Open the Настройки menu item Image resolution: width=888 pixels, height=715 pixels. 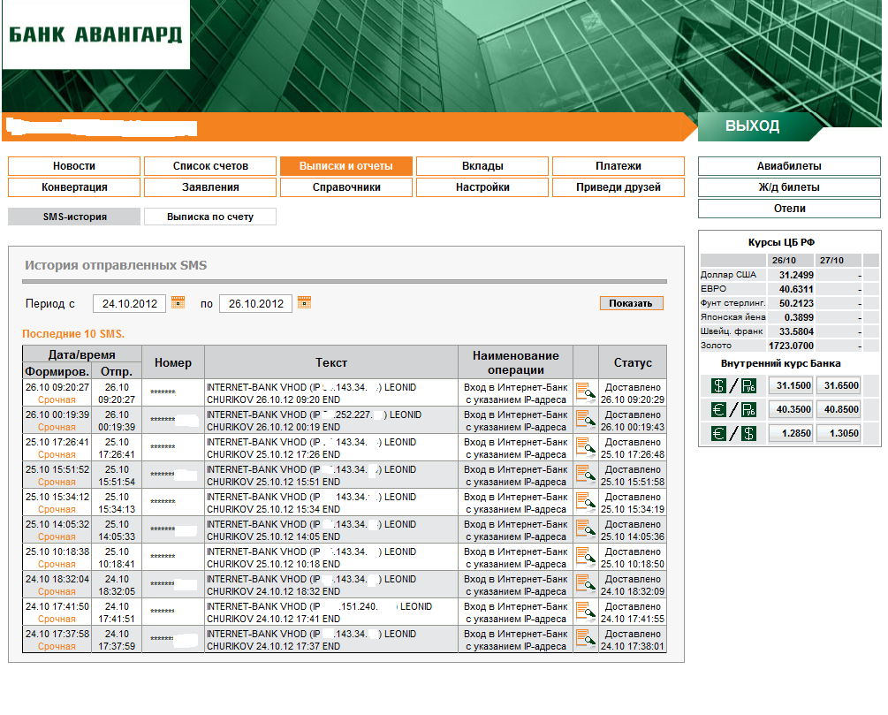coord(482,187)
